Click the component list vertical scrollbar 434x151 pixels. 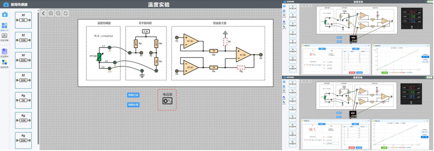pyautogui.click(x=38, y=77)
